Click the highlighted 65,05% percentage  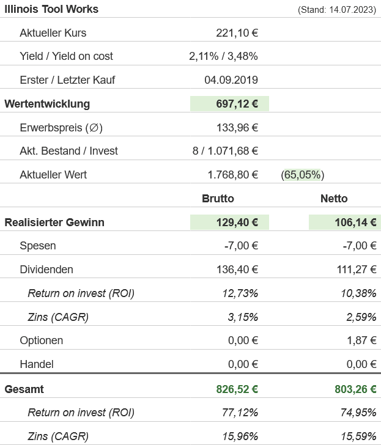tap(303, 175)
